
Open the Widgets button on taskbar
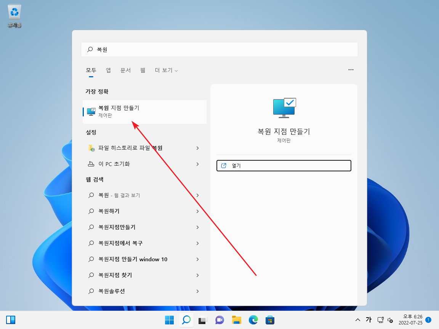pos(11,320)
